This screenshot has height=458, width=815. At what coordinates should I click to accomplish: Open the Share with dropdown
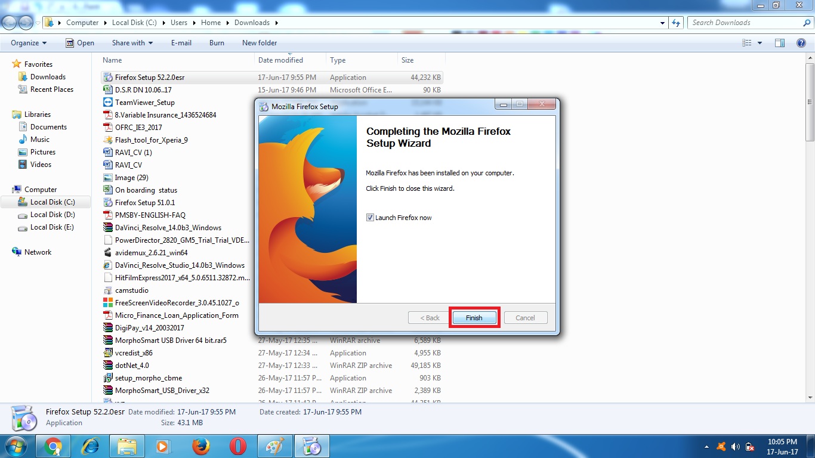click(x=132, y=43)
